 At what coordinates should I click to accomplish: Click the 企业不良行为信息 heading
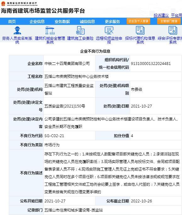click(x=95, y=51)
